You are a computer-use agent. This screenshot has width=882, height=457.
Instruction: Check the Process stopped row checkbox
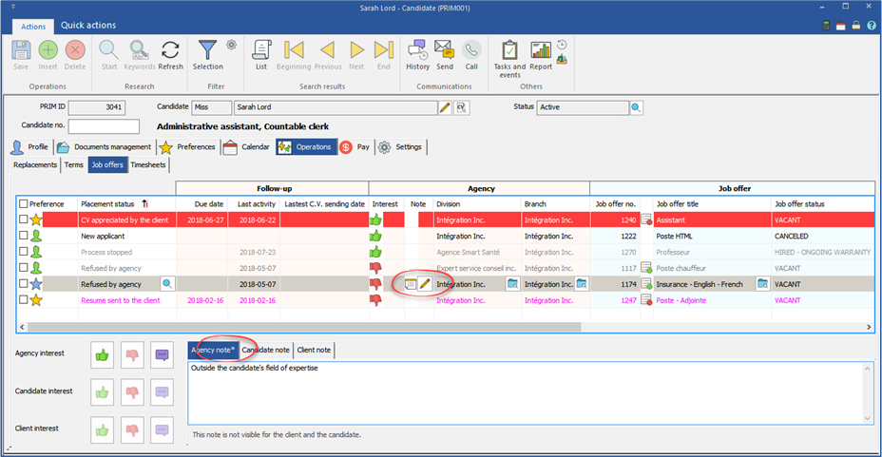[x=23, y=251]
